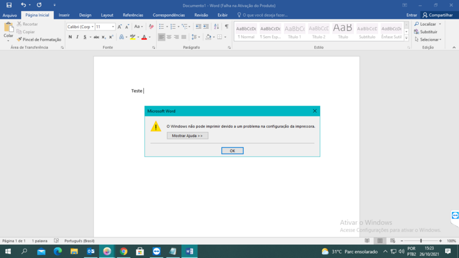Screen dimensions: 459x258
Task: Open the Arquivo tab
Action: [10, 15]
